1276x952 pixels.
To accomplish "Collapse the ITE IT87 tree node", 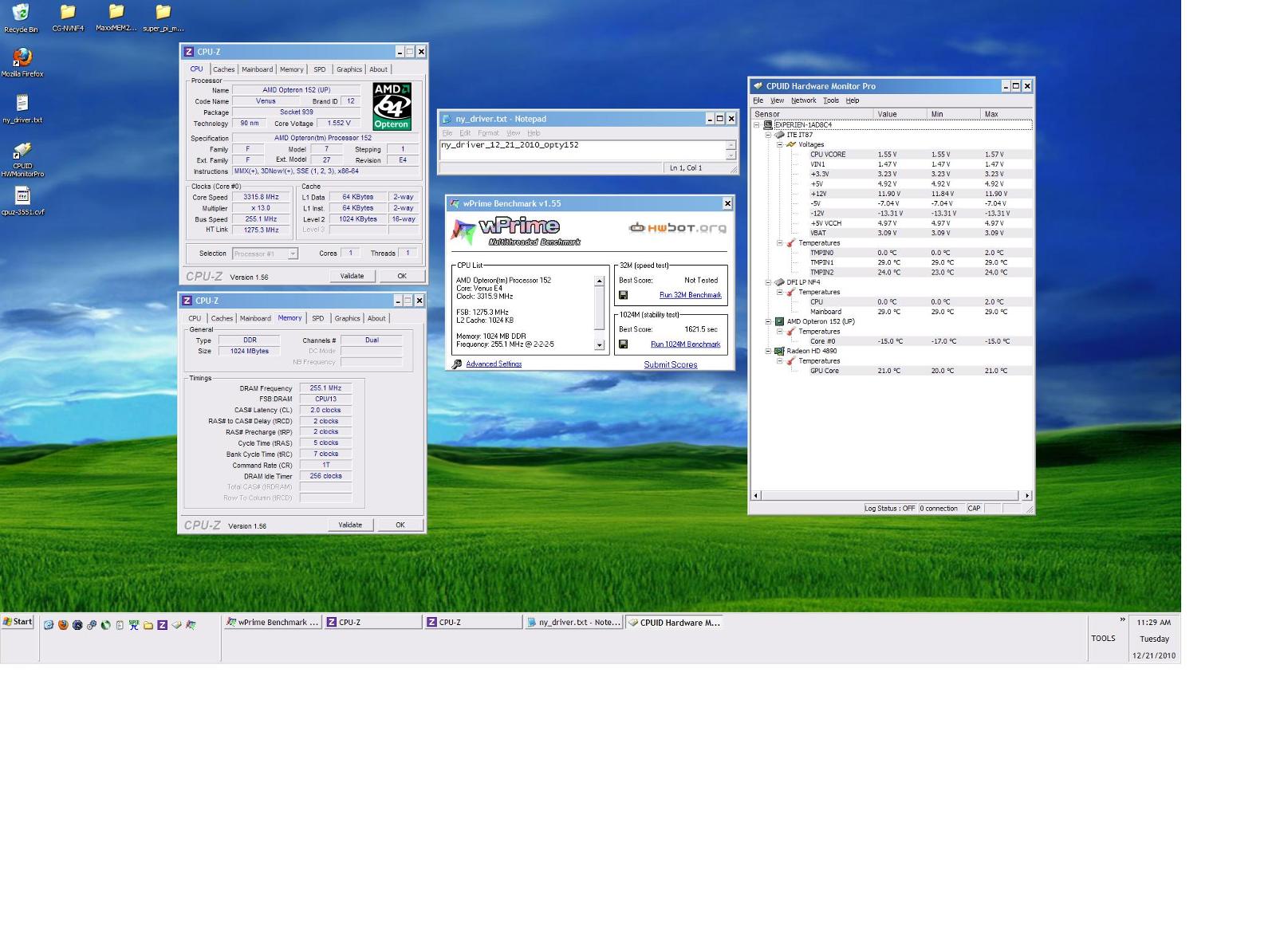I will tap(769, 135).
